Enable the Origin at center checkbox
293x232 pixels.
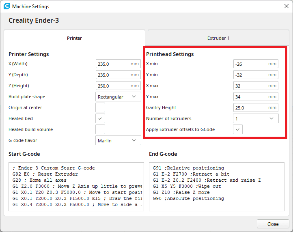(100, 107)
